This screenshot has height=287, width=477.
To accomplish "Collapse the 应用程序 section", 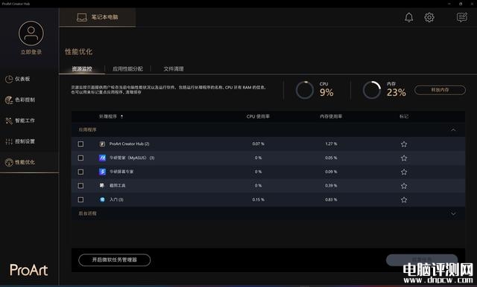I will coord(453,130).
